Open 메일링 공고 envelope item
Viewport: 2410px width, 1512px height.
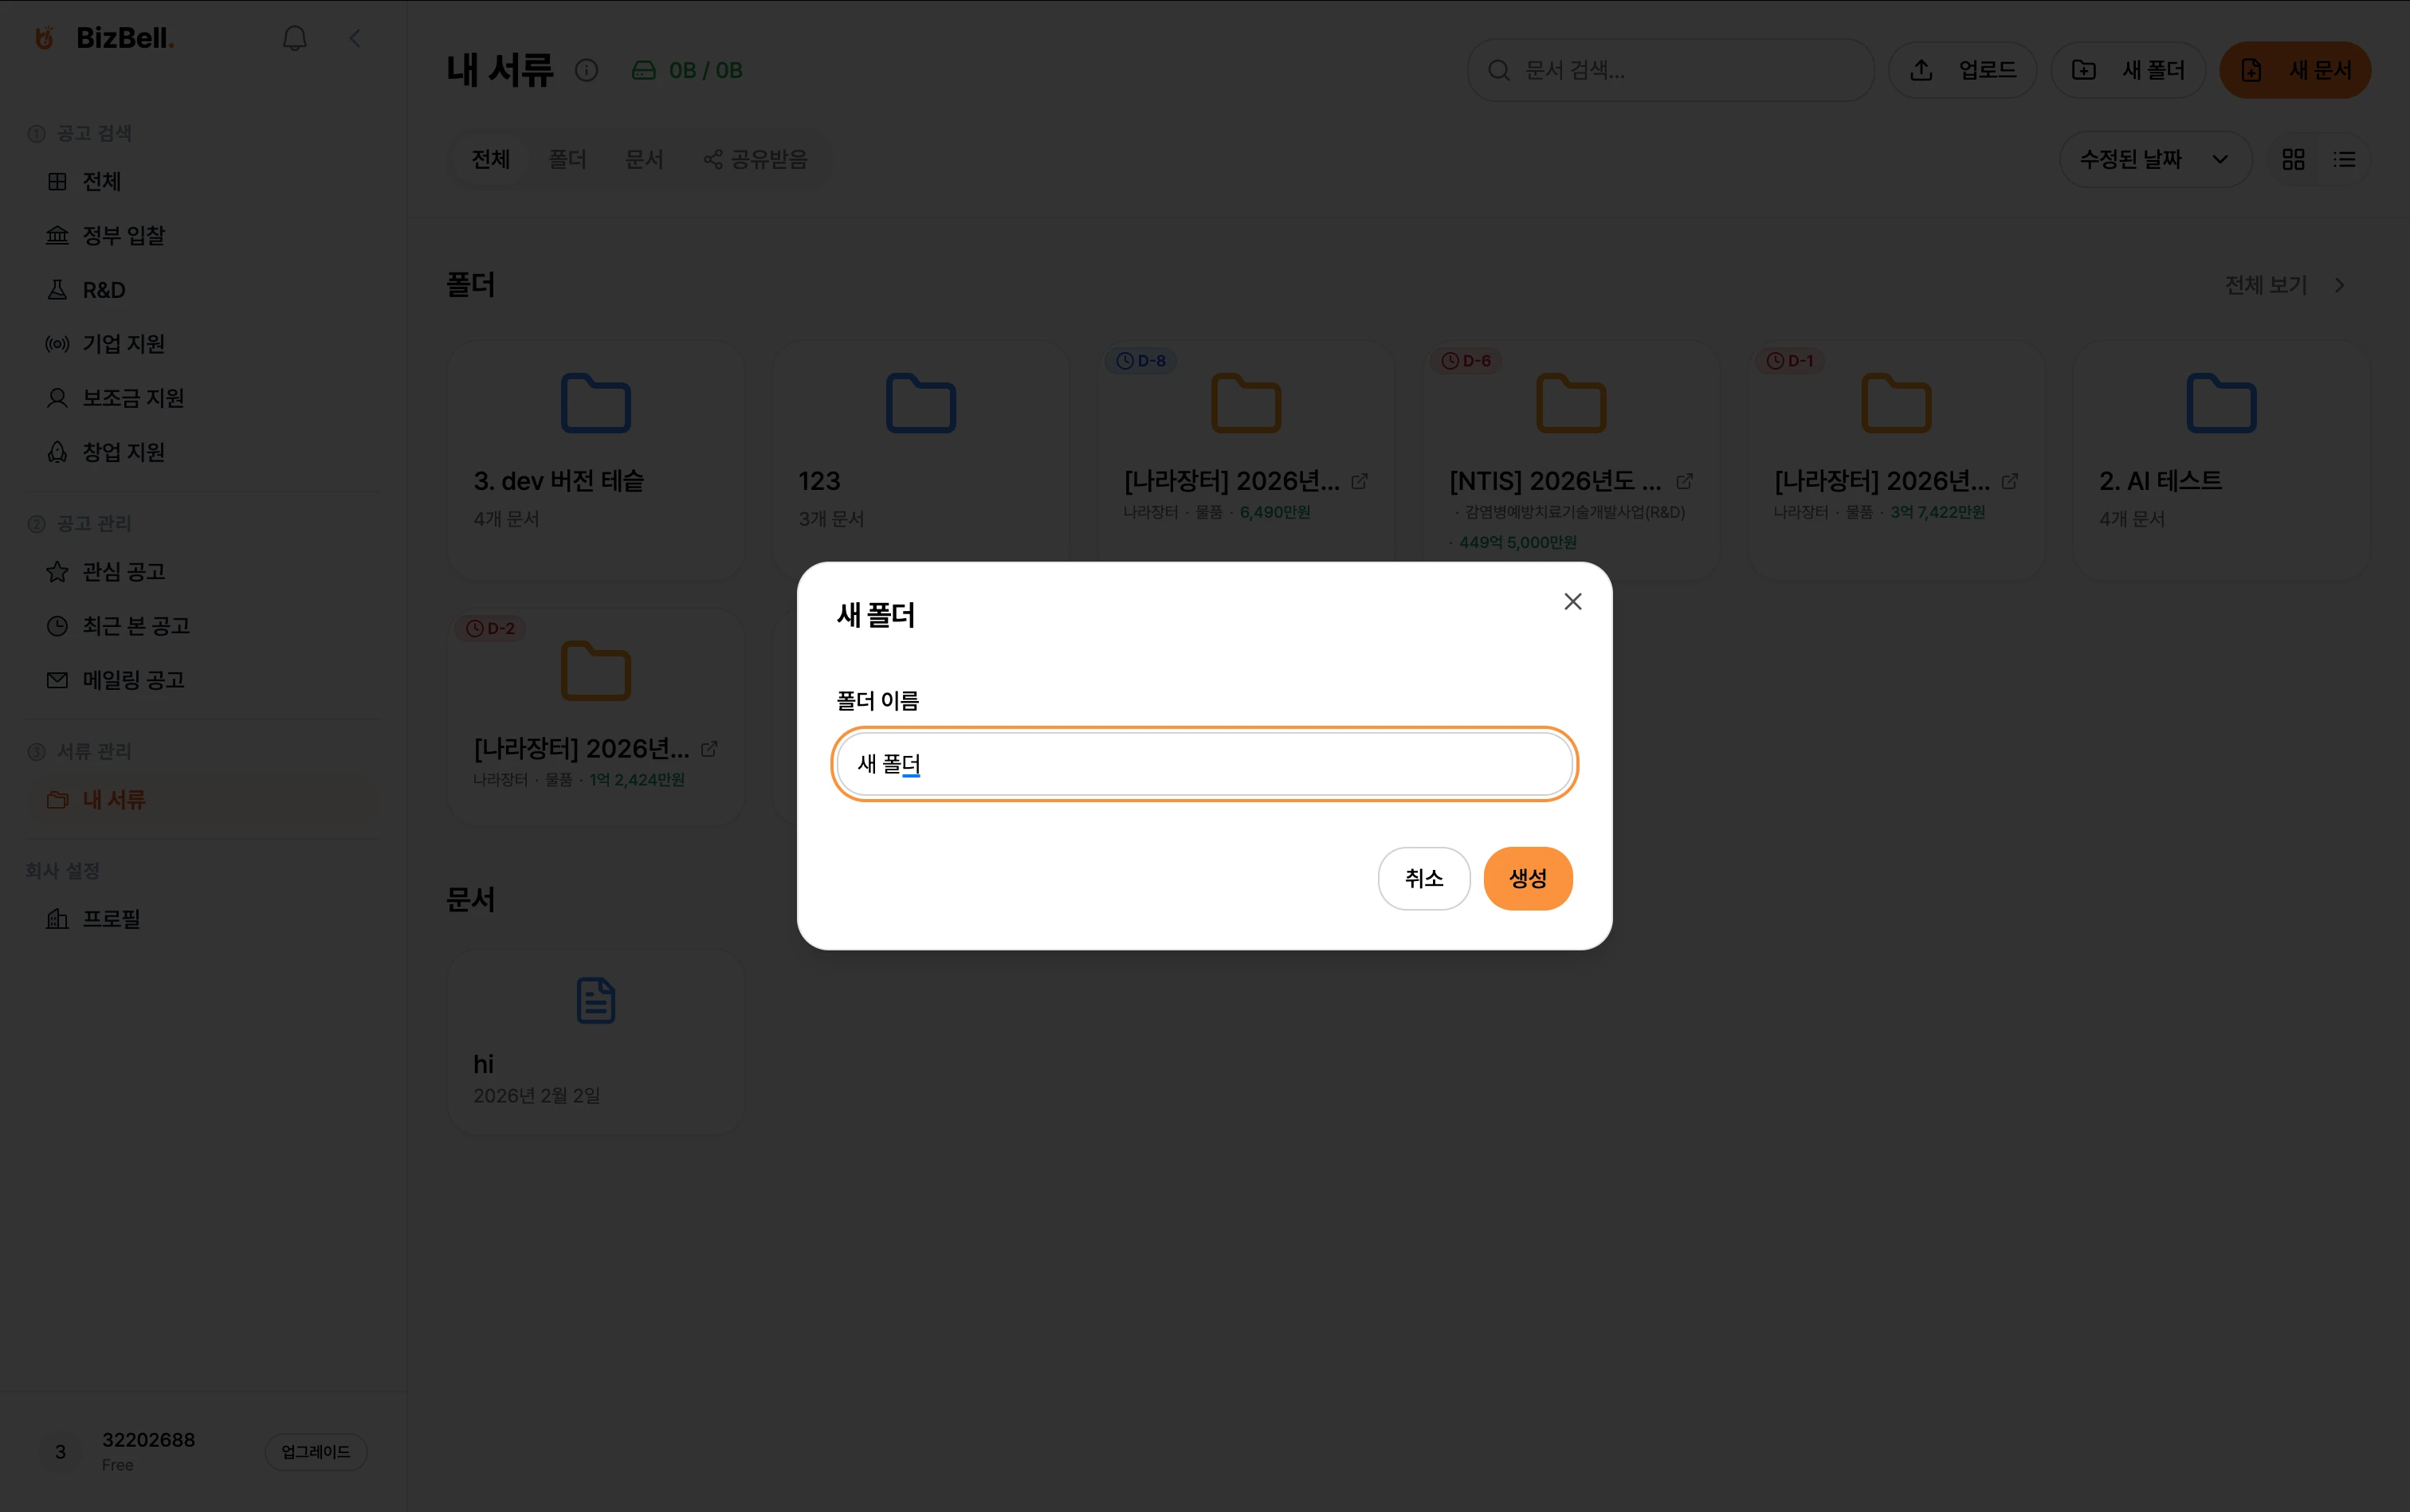[132, 680]
